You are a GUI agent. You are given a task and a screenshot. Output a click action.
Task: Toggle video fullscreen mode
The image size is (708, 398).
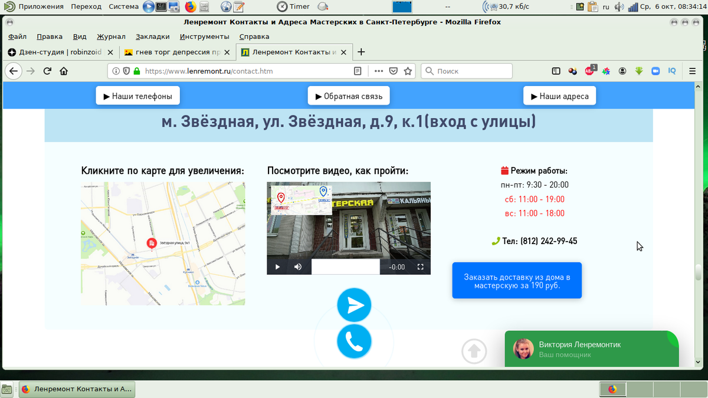(421, 267)
